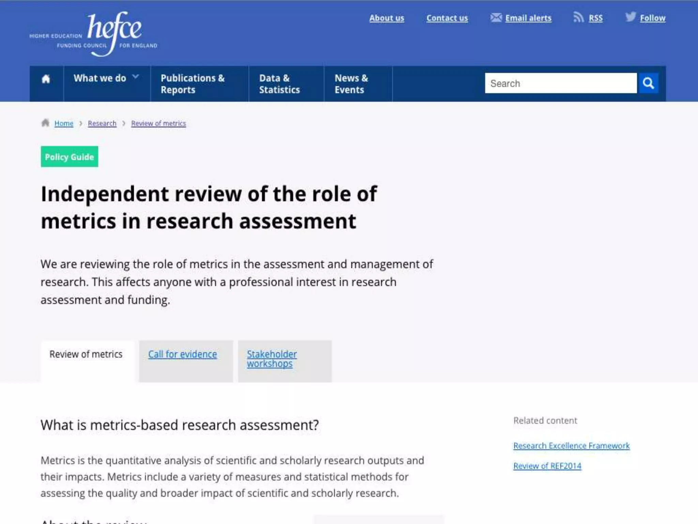This screenshot has width=698, height=524.
Task: Expand the What we do chevron
Action: coord(135,77)
